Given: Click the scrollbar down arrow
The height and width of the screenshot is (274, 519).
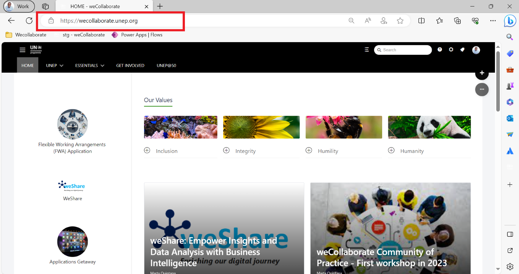Looking at the screenshot, I should 498,269.
